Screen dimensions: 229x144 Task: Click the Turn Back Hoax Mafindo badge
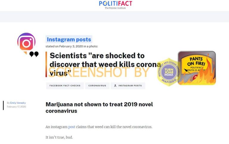click(x=169, y=72)
